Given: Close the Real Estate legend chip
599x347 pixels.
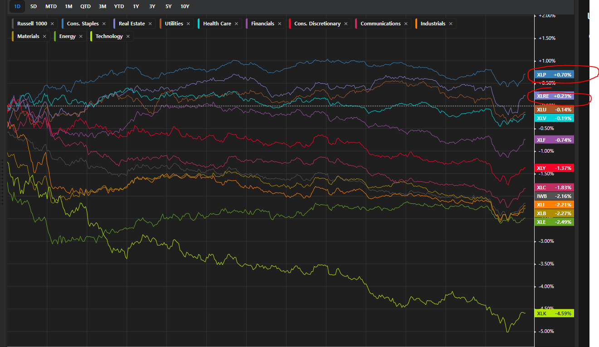Looking at the screenshot, I should 149,24.
